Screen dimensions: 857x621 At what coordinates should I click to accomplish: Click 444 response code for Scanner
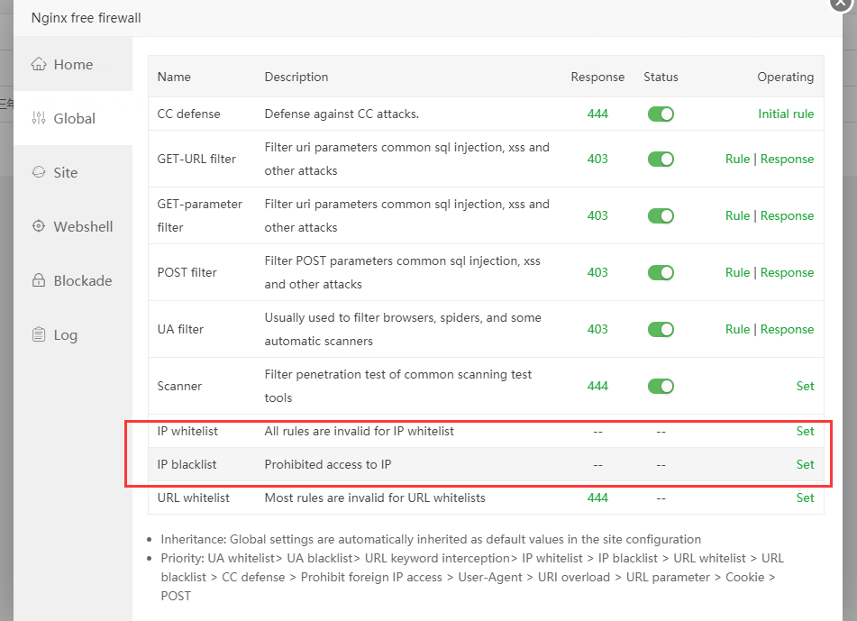597,386
